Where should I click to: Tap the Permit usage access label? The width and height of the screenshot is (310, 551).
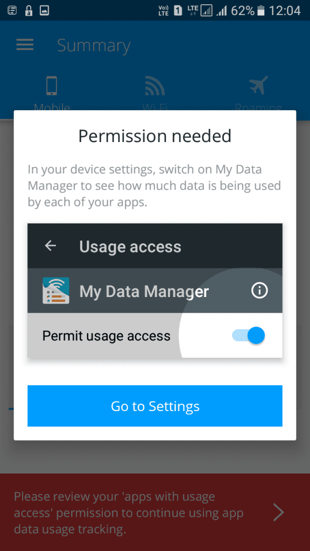[106, 336]
